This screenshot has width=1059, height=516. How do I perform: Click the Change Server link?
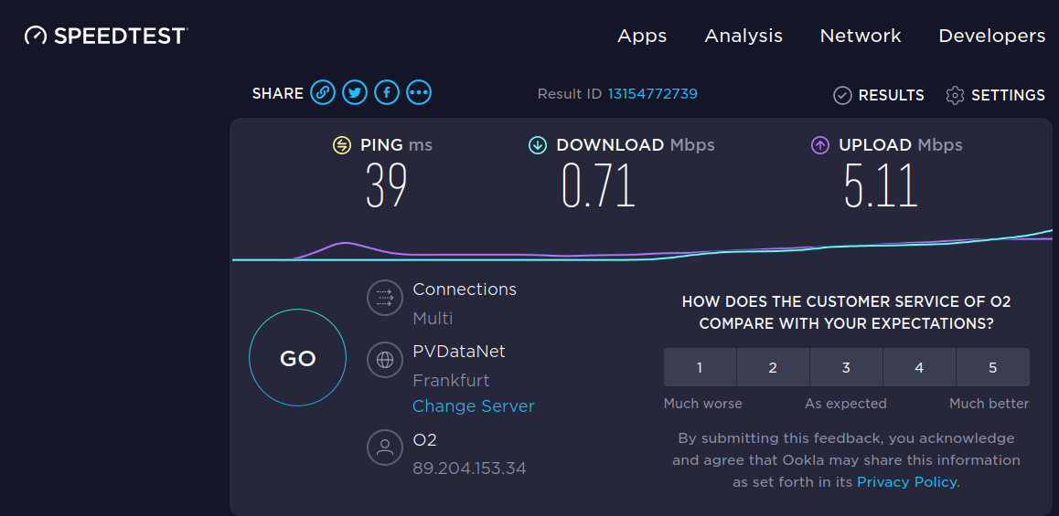[x=474, y=406]
